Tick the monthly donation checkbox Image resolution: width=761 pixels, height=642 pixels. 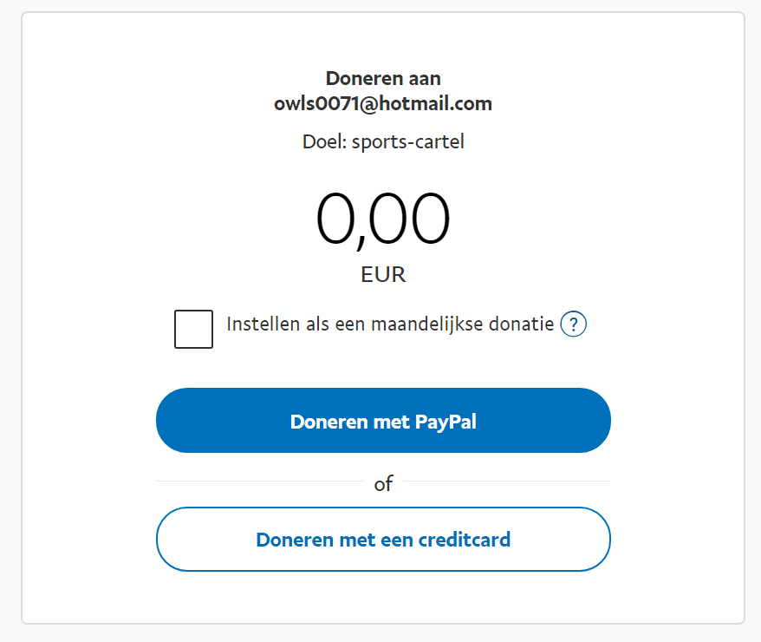point(193,329)
